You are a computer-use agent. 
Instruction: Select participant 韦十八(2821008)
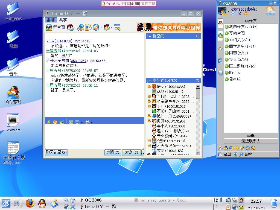coord(171,126)
